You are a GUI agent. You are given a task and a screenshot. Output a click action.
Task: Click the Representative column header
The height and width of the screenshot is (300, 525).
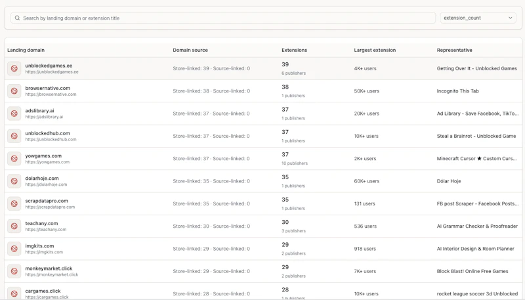coord(454,51)
